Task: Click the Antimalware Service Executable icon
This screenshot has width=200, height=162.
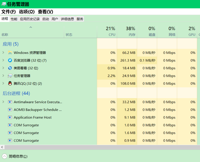Action: pyautogui.click(x=10, y=102)
